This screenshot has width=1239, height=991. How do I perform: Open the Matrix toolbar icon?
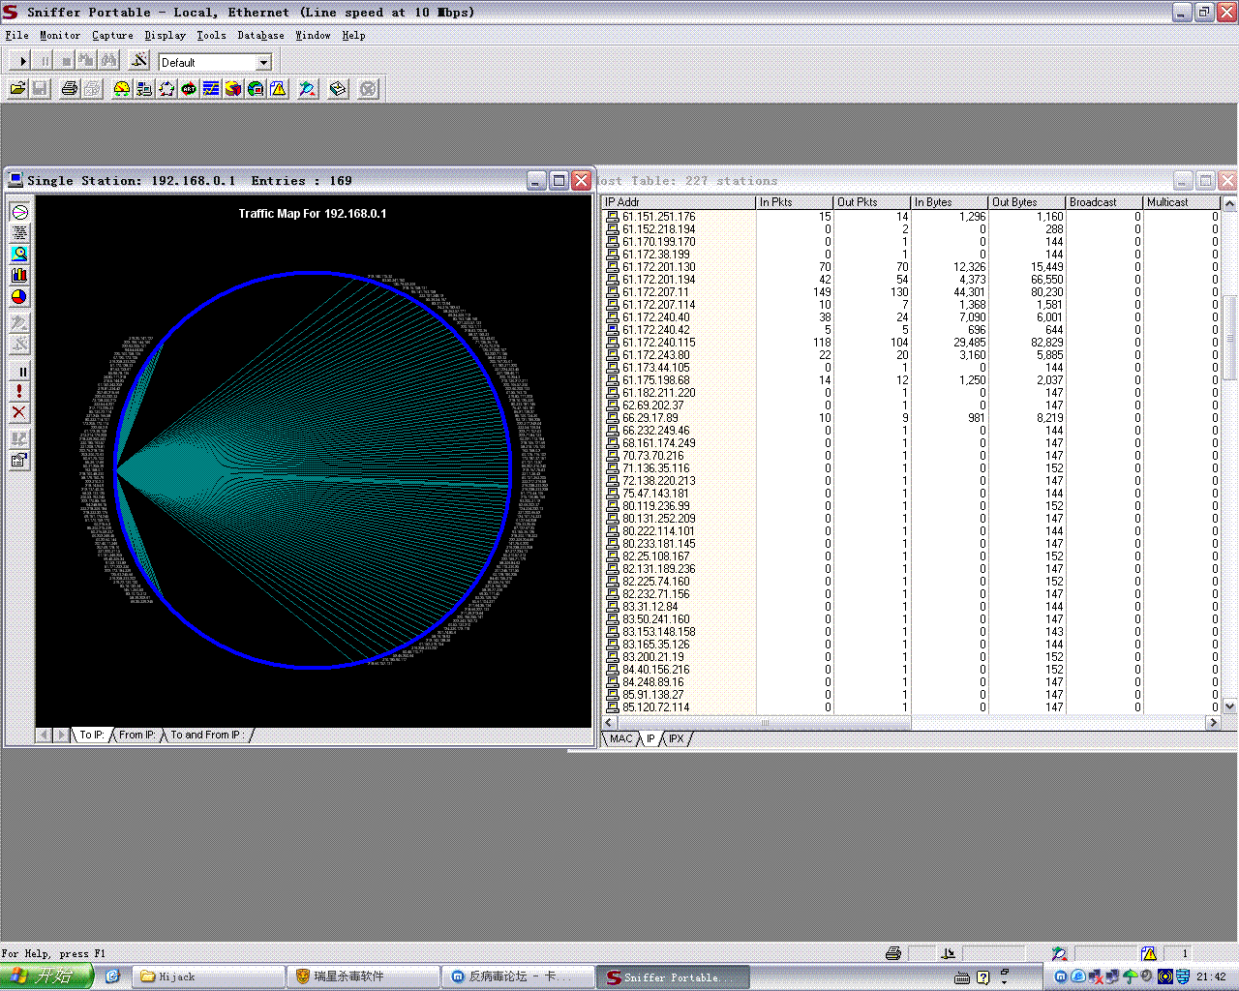(166, 89)
